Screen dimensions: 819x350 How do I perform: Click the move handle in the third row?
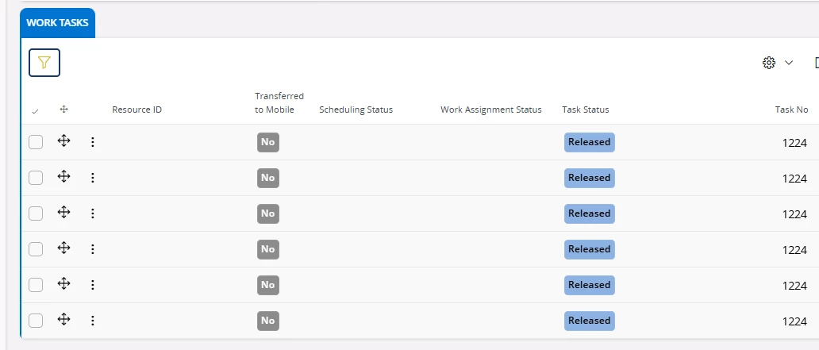click(64, 213)
